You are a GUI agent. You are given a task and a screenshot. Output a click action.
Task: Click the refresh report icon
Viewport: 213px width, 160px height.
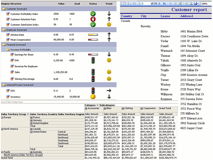(180, 4)
